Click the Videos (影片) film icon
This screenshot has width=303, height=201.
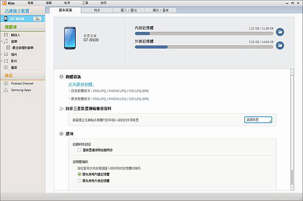click(6, 61)
